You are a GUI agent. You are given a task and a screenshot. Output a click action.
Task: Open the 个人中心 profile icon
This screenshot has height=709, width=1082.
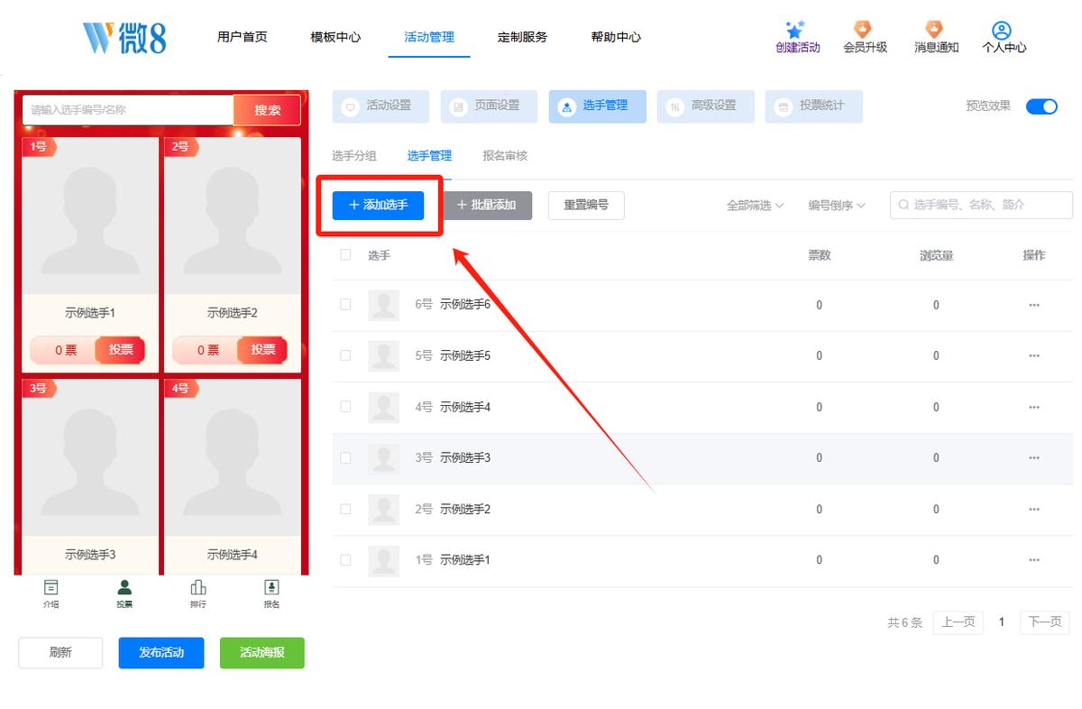(1001, 31)
